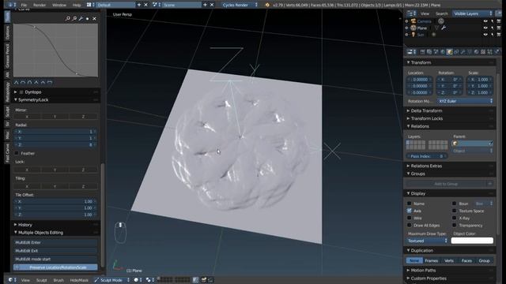The width and height of the screenshot is (506, 284).
Task: Open the Constraints properties tab icon
Action: pos(456,52)
